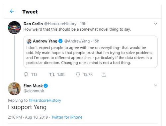The height and width of the screenshot is (126, 166).
Task: Open the quoted Andrew Yang tweet text
Action: pos(89,55)
